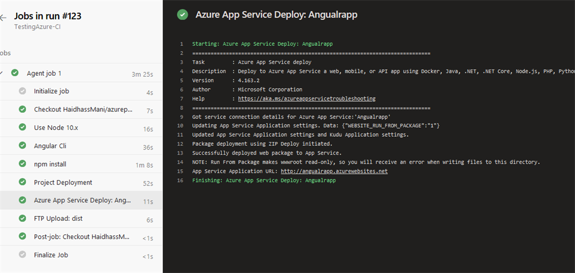Click the Finalize Job grey status icon
This screenshot has height=273, width=575.
click(x=22, y=255)
